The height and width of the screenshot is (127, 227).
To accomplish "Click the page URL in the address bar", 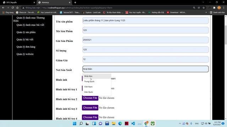I will [77, 8].
